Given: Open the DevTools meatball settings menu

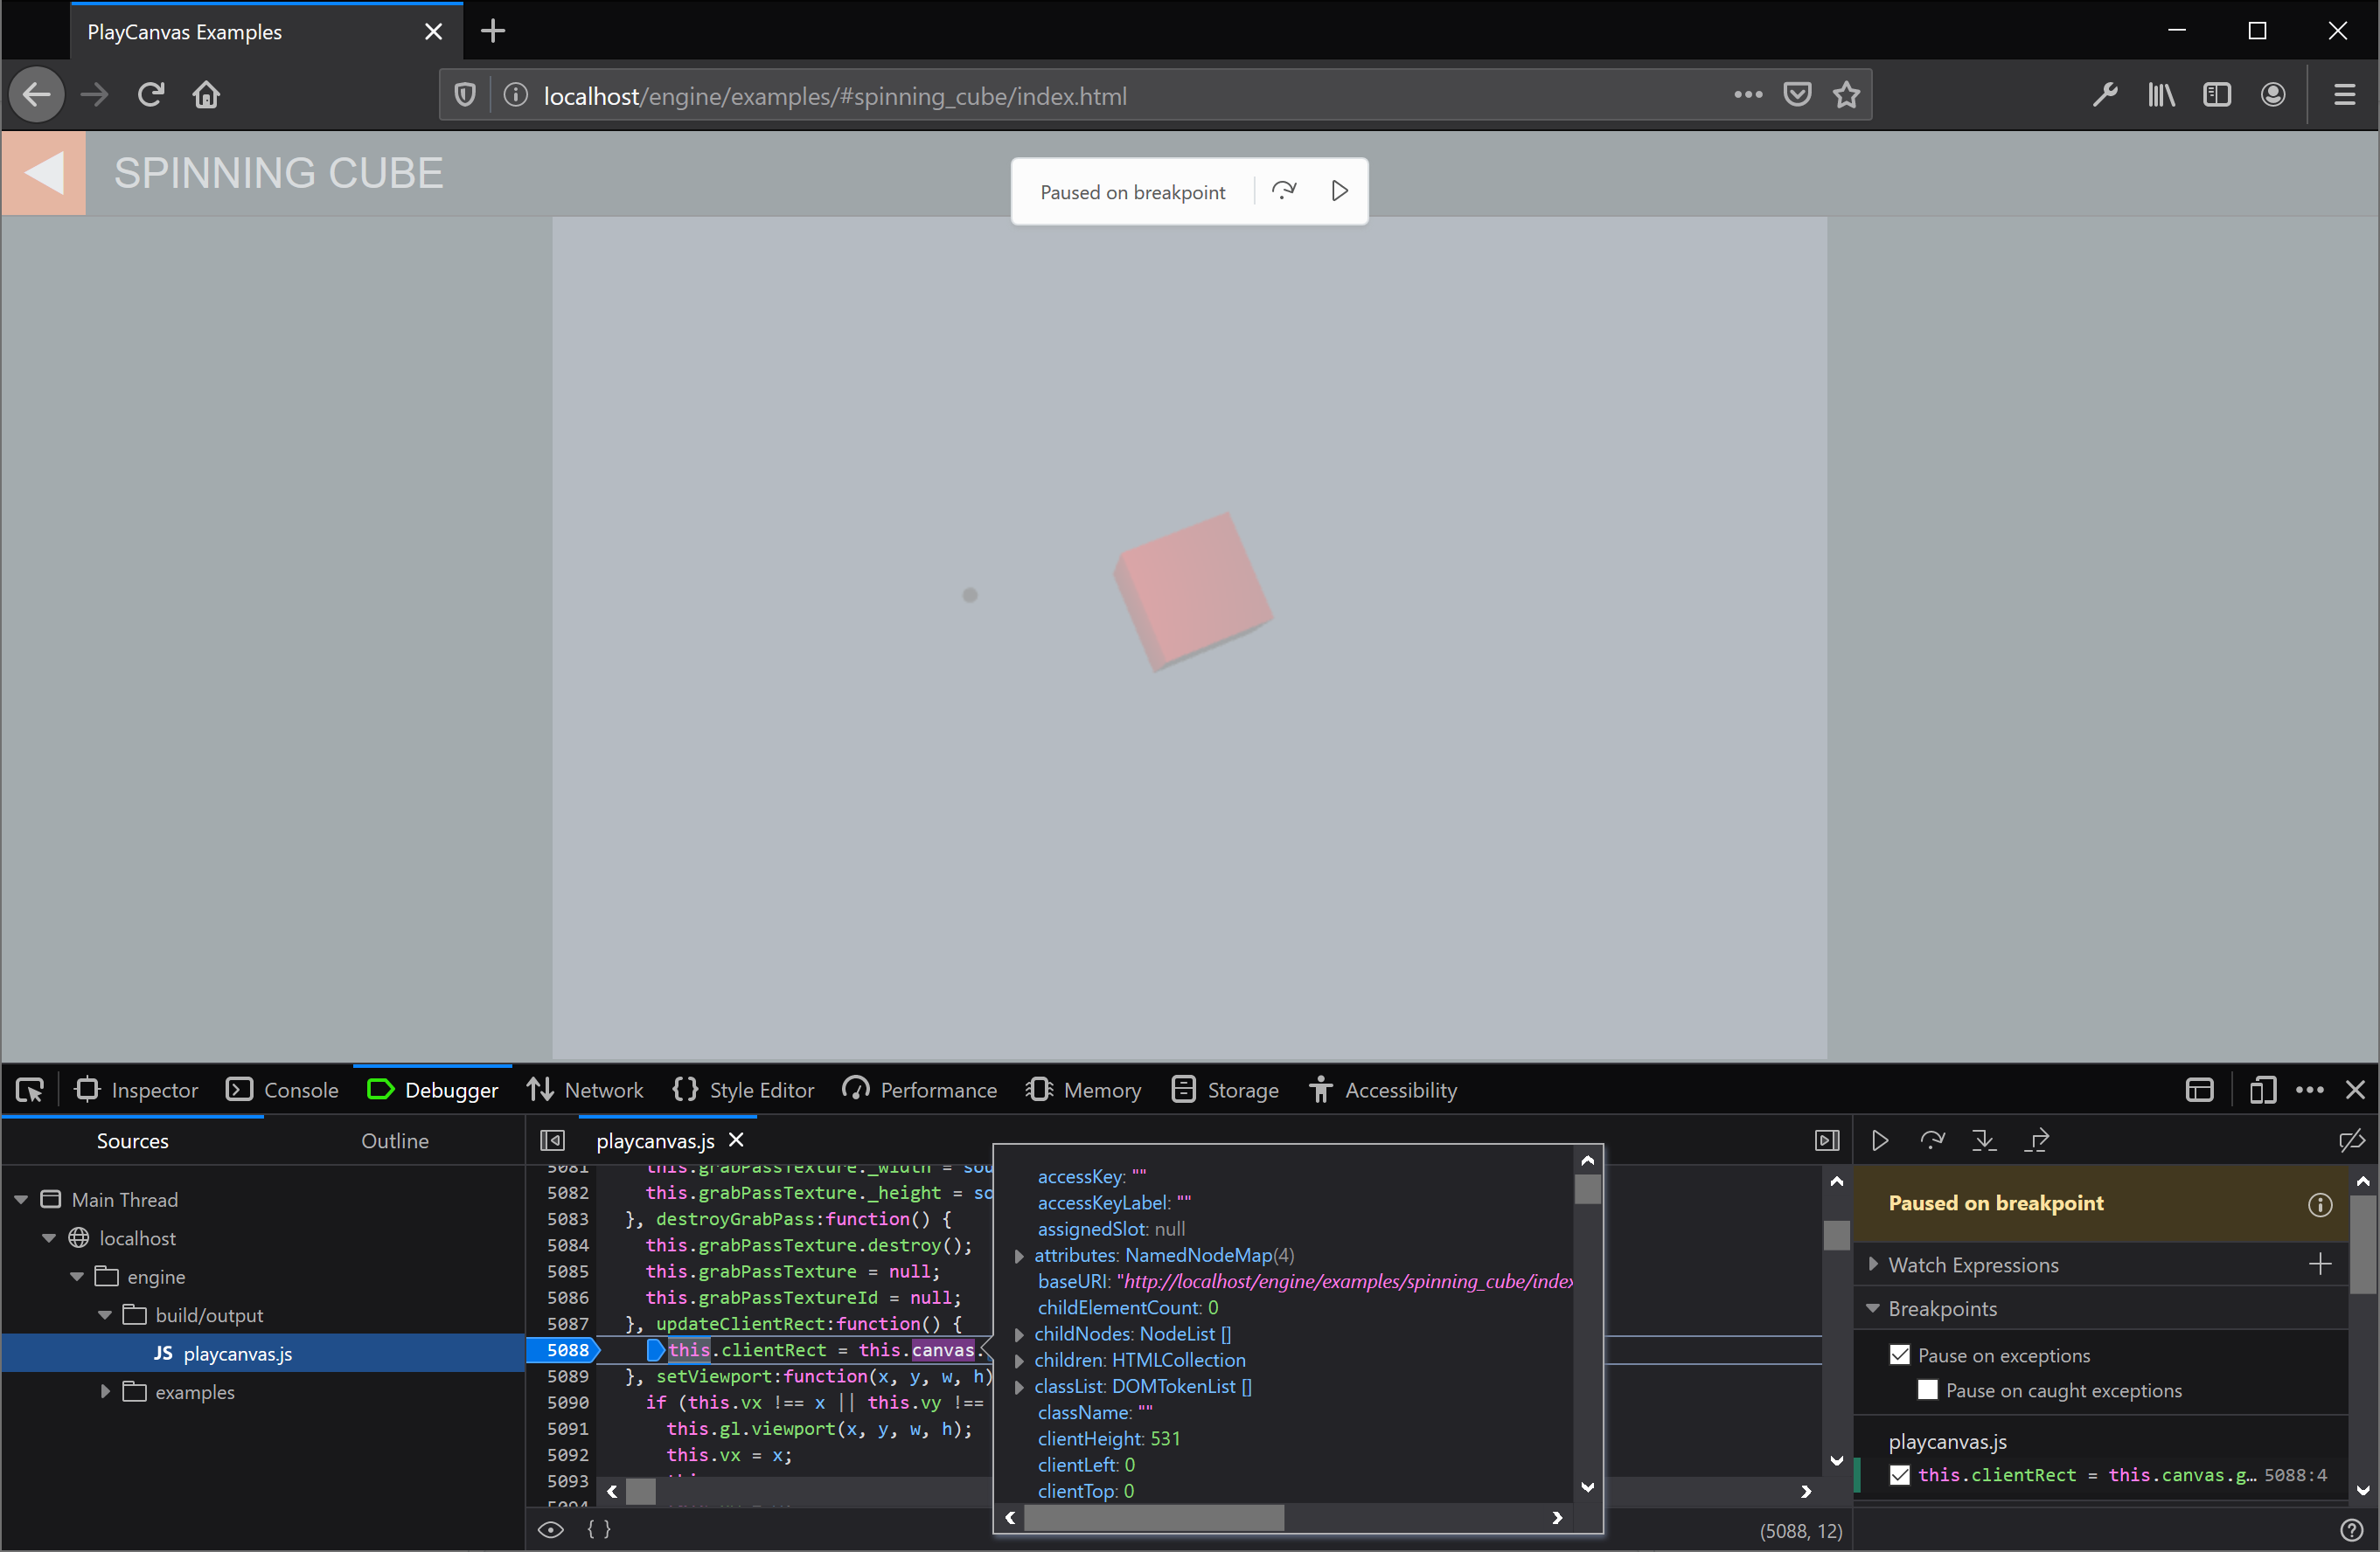Looking at the screenshot, I should 2310,1090.
